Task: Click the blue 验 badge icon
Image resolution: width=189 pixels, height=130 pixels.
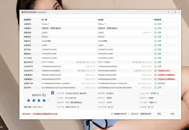Action: (x=52, y=93)
